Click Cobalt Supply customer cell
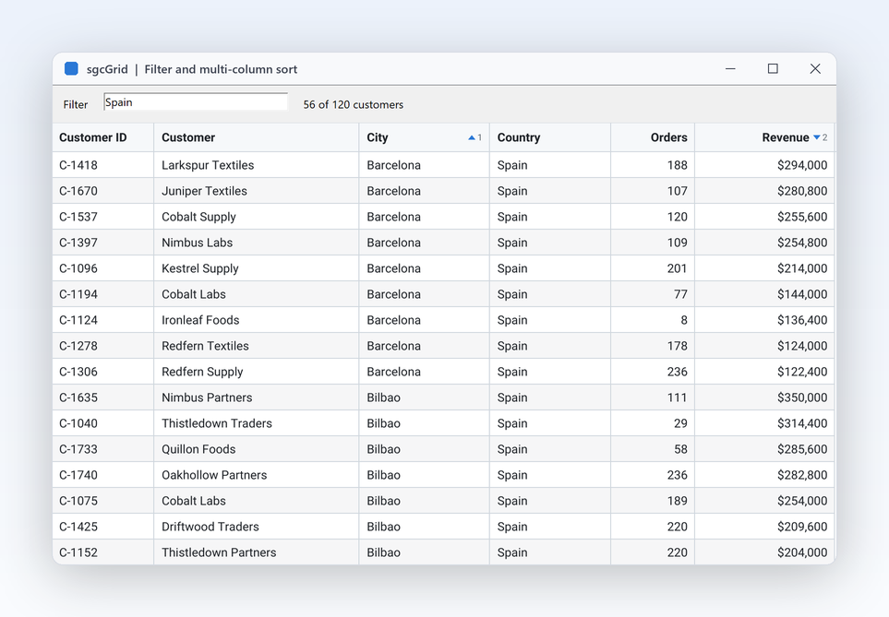Image resolution: width=889 pixels, height=617 pixels. tap(257, 217)
